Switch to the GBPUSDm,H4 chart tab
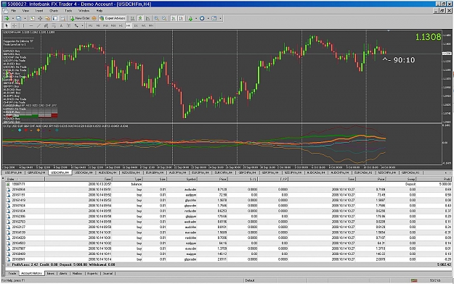Viewport: 454px width, 284px height. 36,172
